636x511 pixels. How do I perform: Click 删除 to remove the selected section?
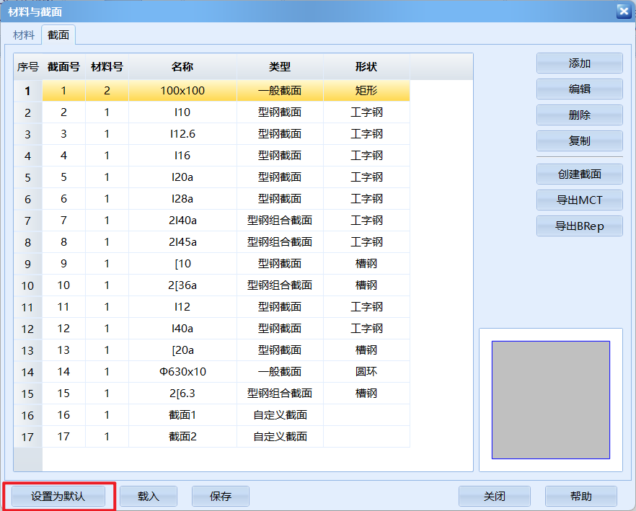point(579,115)
